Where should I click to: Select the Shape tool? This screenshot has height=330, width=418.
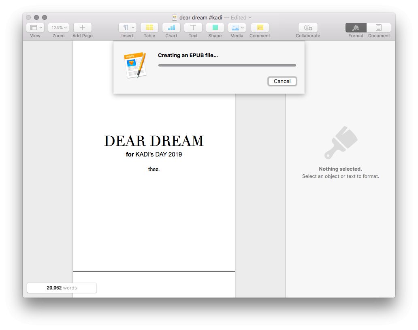215,28
